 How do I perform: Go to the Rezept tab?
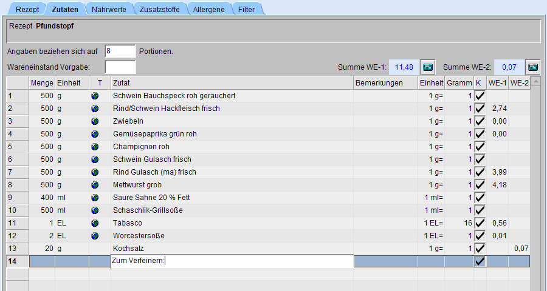27,10
